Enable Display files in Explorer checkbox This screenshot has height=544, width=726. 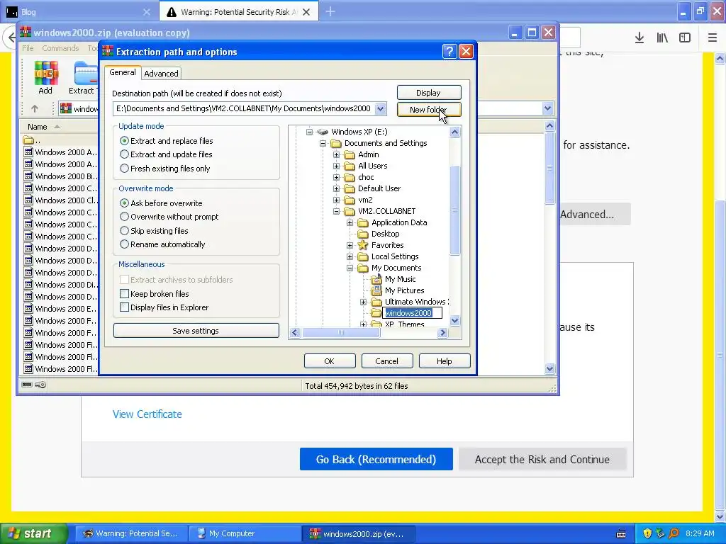[x=124, y=307]
